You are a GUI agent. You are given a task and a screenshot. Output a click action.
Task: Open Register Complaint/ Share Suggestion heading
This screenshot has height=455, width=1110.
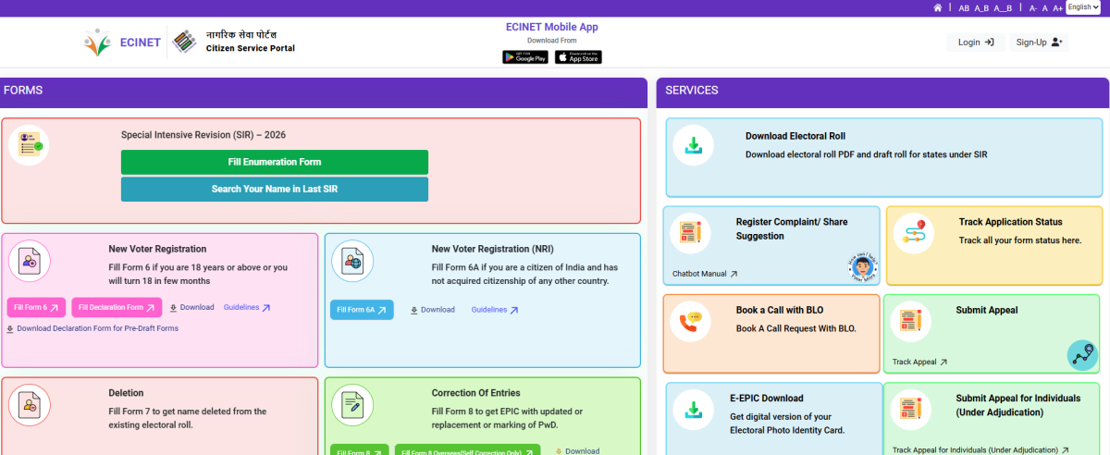[792, 228]
